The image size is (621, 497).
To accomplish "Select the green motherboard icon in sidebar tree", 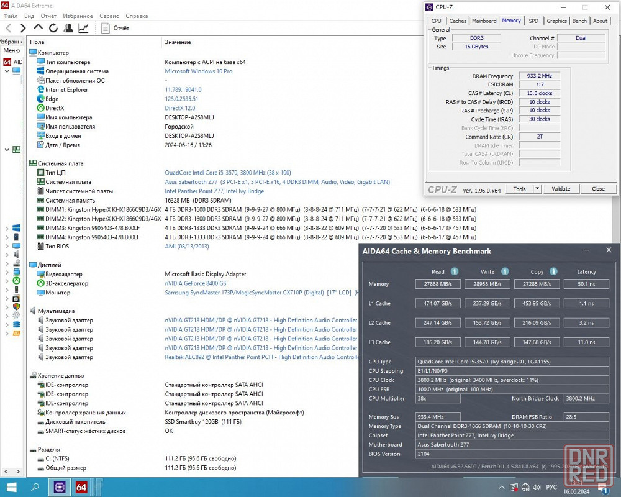I will [x=16, y=150].
